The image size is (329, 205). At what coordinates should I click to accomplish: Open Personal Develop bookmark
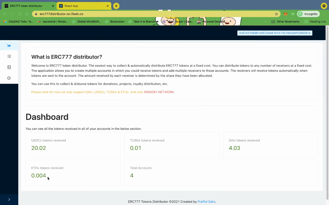[x=212, y=22]
